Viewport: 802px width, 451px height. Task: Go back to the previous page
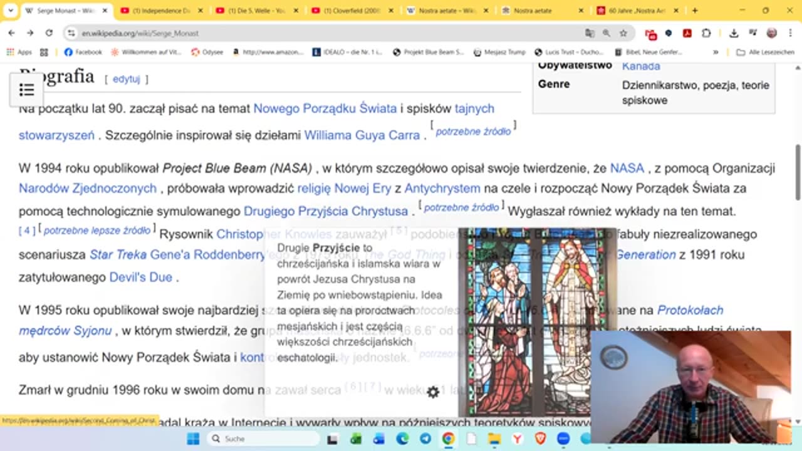pyautogui.click(x=12, y=33)
